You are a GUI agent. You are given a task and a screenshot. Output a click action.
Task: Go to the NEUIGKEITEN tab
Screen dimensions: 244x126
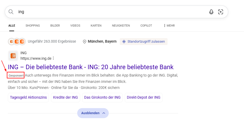click(x=121, y=26)
